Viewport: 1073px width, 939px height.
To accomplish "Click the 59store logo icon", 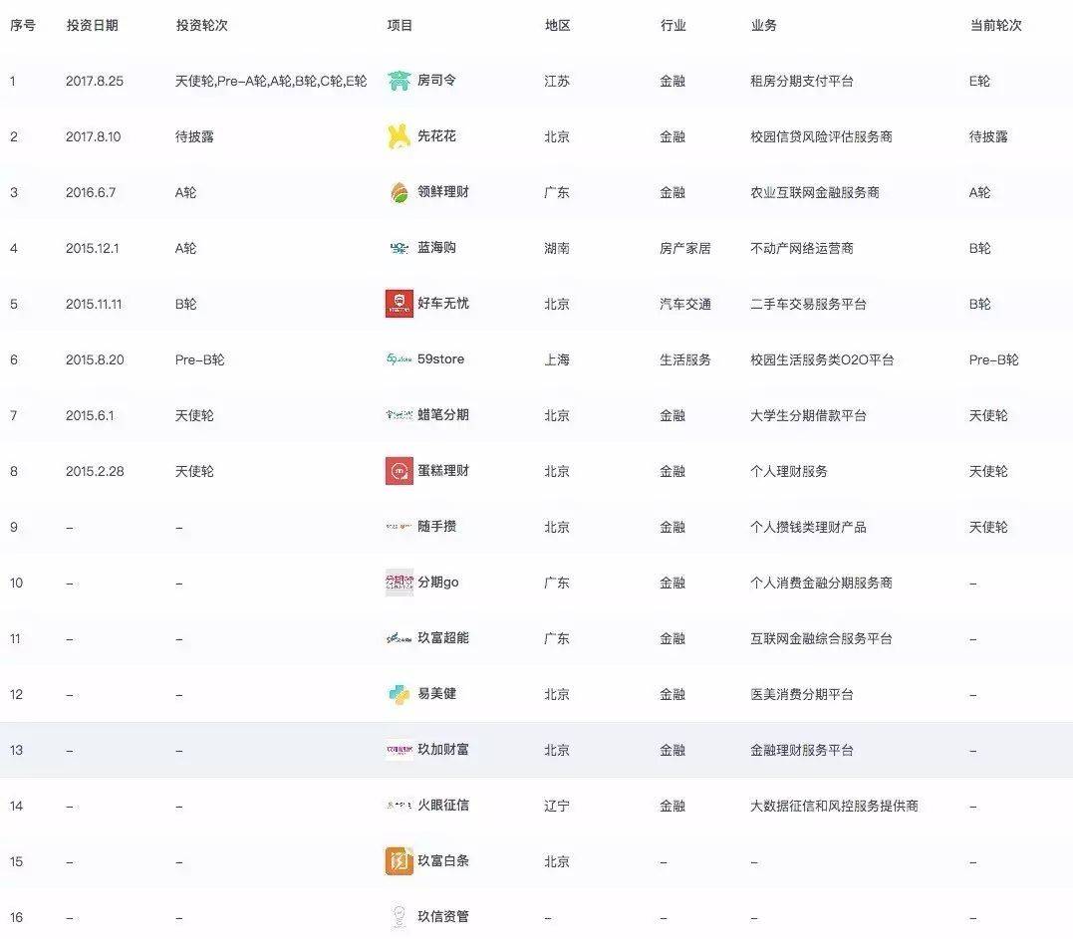I will (x=399, y=359).
